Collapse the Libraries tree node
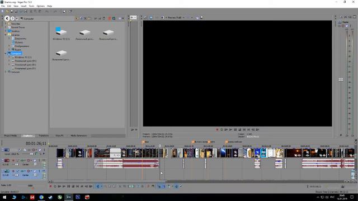 6,35
